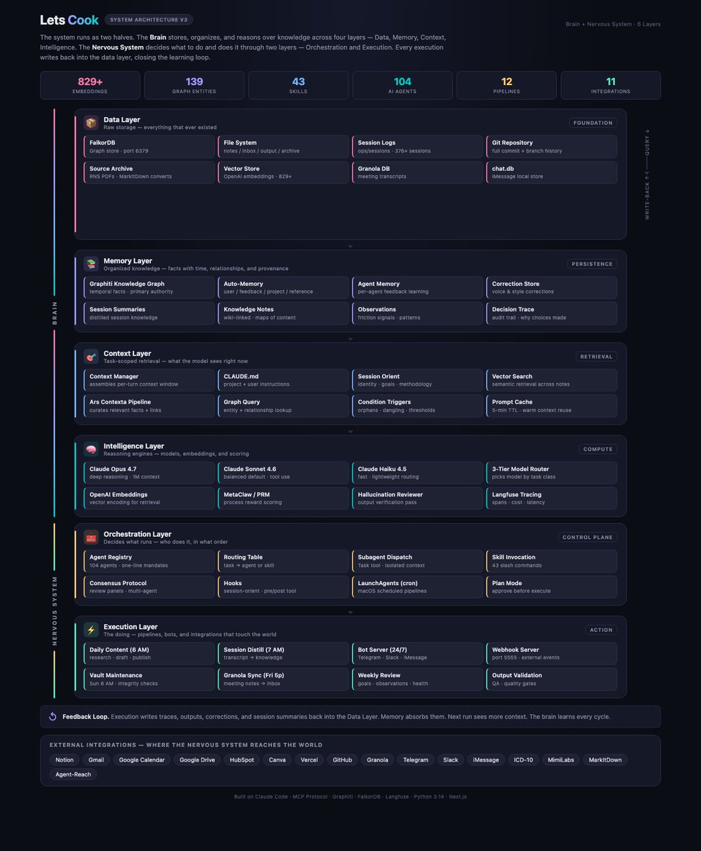The image size is (701, 851).
Task: Open the Git Repository card
Action: 551,147
